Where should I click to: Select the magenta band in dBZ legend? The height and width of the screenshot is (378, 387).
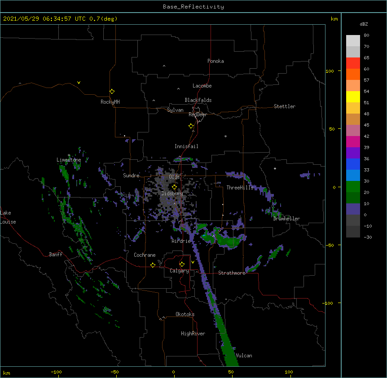353,142
